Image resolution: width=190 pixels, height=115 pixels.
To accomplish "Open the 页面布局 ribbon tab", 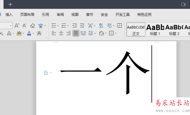I will click(x=27, y=15).
